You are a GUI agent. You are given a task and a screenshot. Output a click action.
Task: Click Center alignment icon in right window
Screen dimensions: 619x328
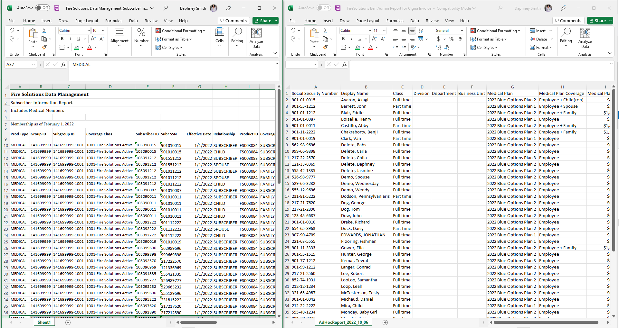404,39
